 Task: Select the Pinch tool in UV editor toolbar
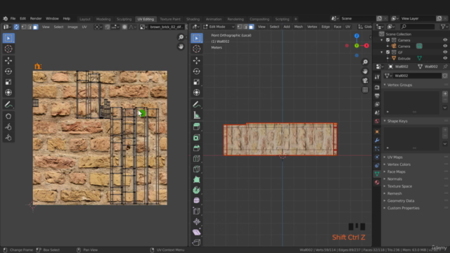pyautogui.click(x=8, y=138)
